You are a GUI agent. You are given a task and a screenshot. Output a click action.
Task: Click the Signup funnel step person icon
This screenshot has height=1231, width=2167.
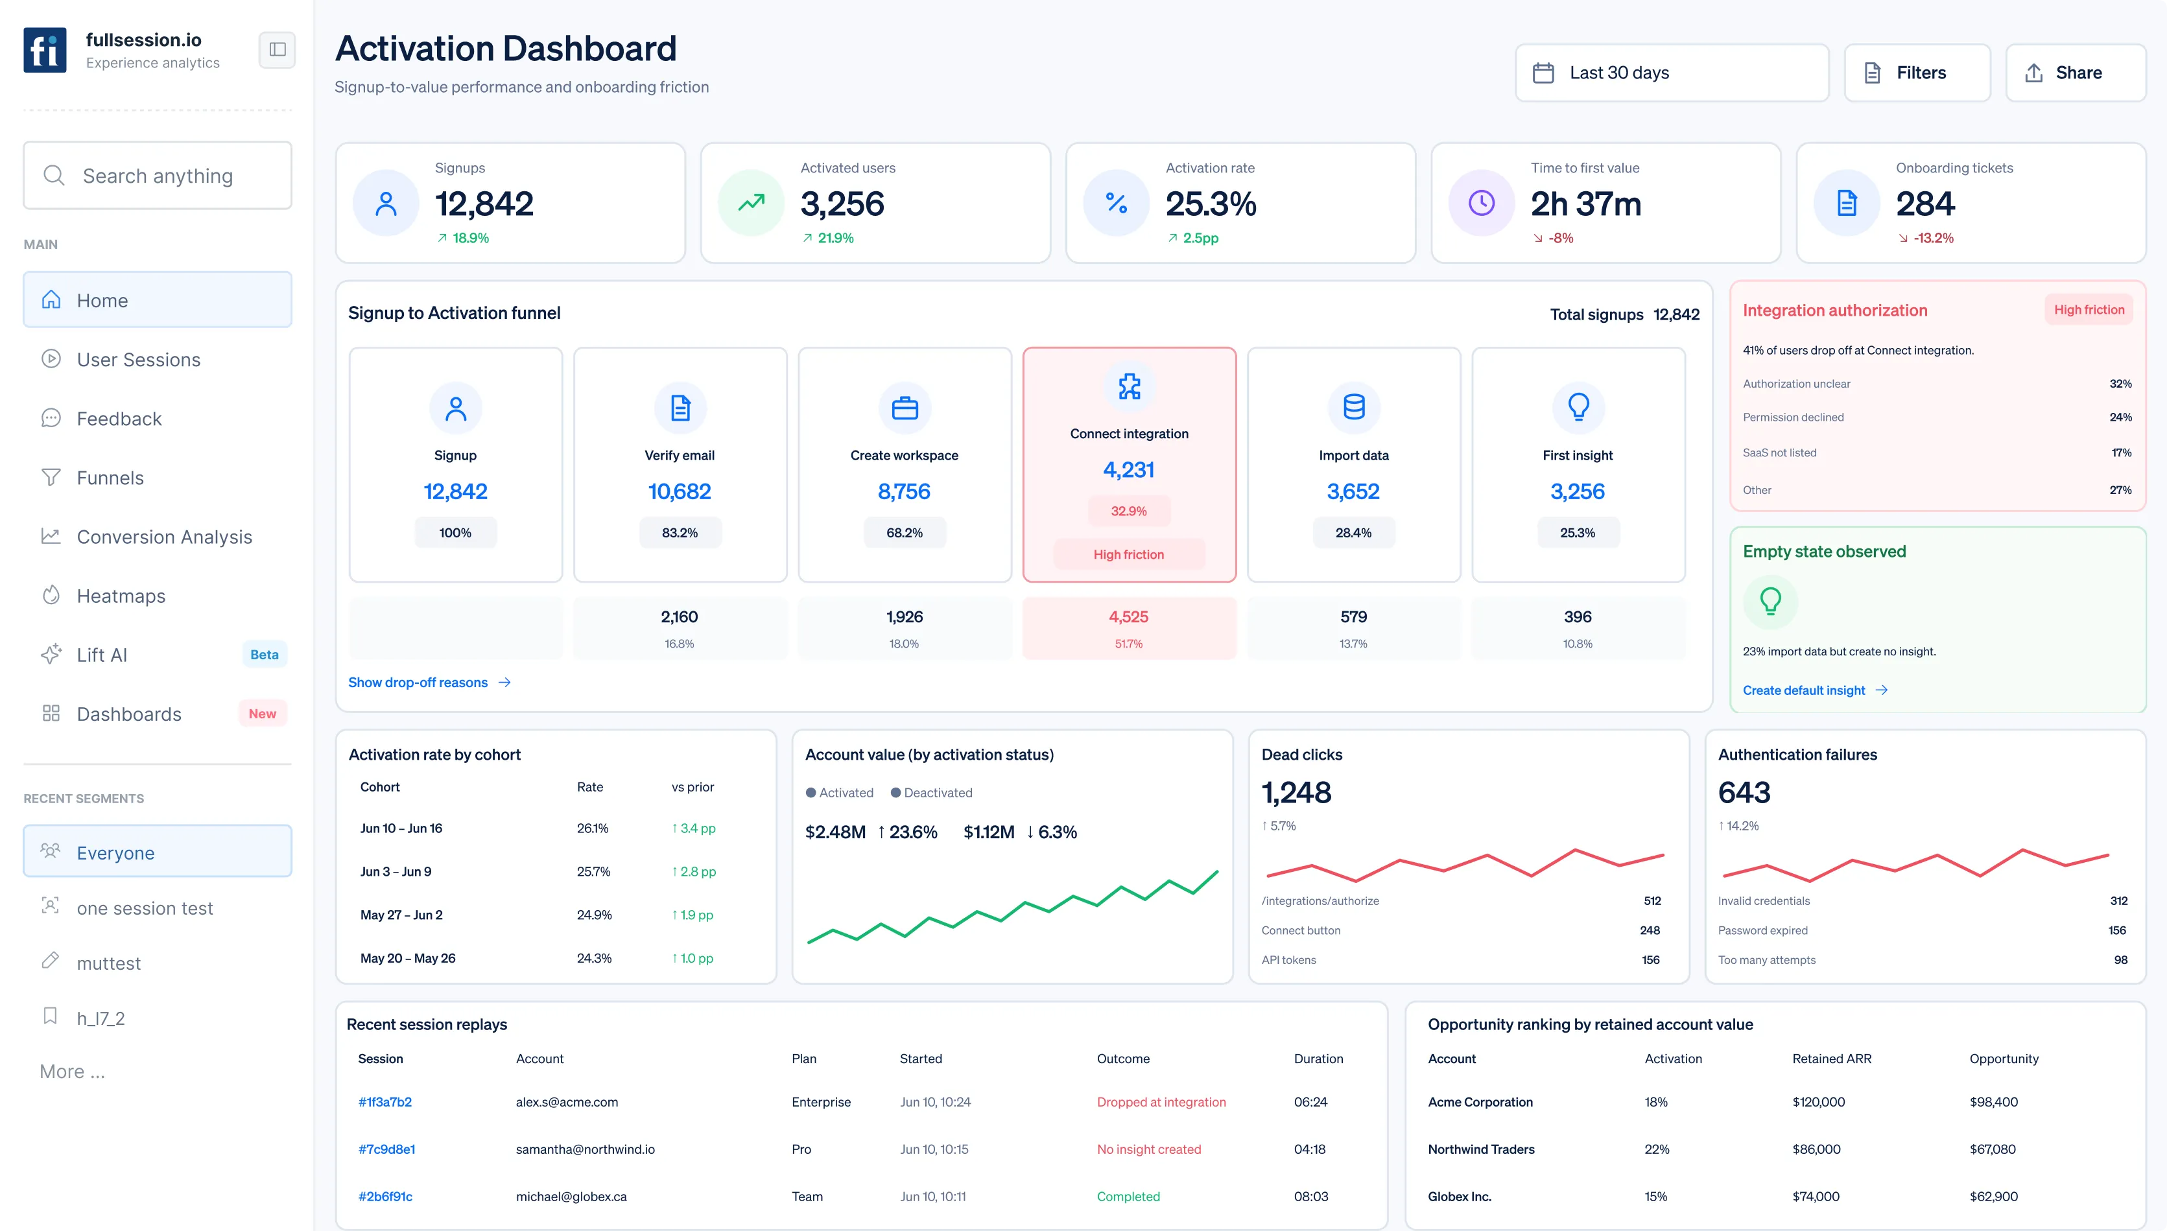coord(456,408)
